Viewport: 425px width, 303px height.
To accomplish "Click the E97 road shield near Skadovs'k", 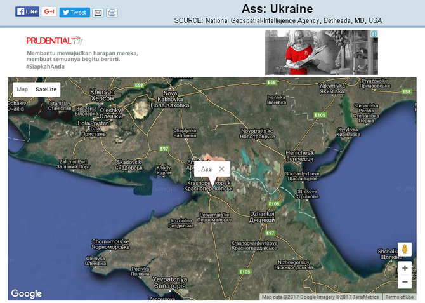I will 164,149.
